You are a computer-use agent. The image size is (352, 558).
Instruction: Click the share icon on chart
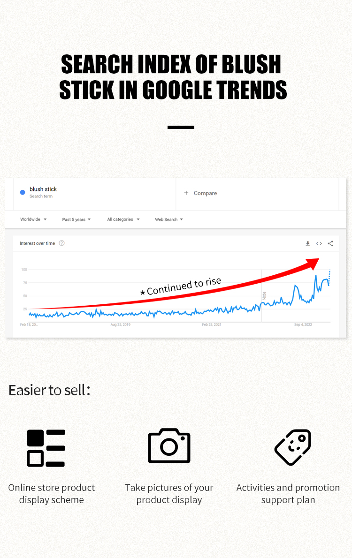click(330, 243)
